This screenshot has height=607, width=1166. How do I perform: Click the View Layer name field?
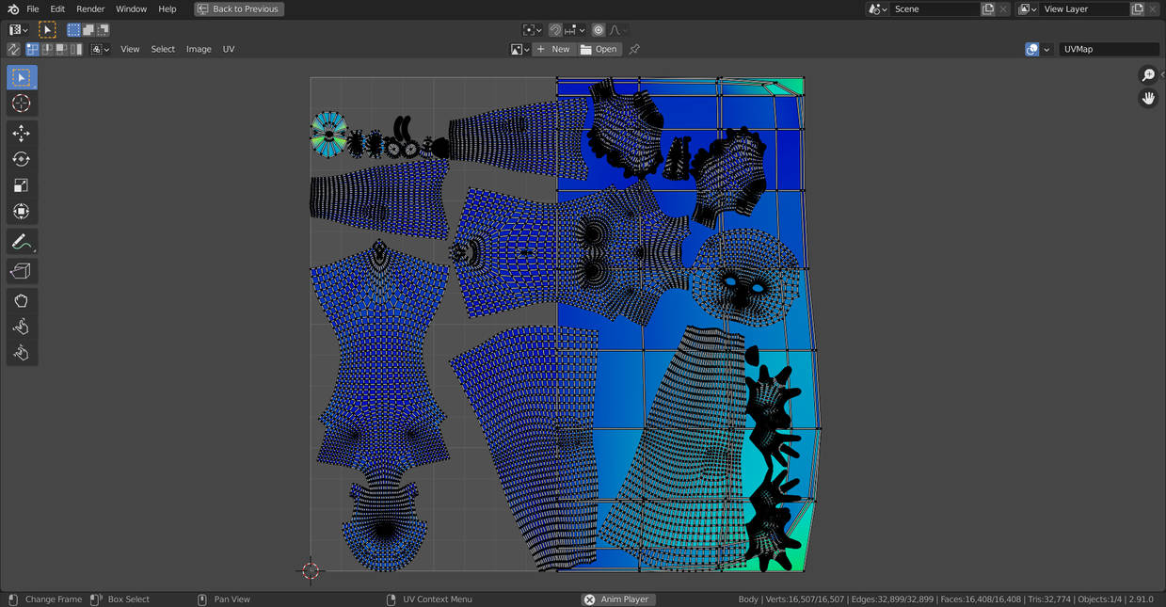point(1084,8)
